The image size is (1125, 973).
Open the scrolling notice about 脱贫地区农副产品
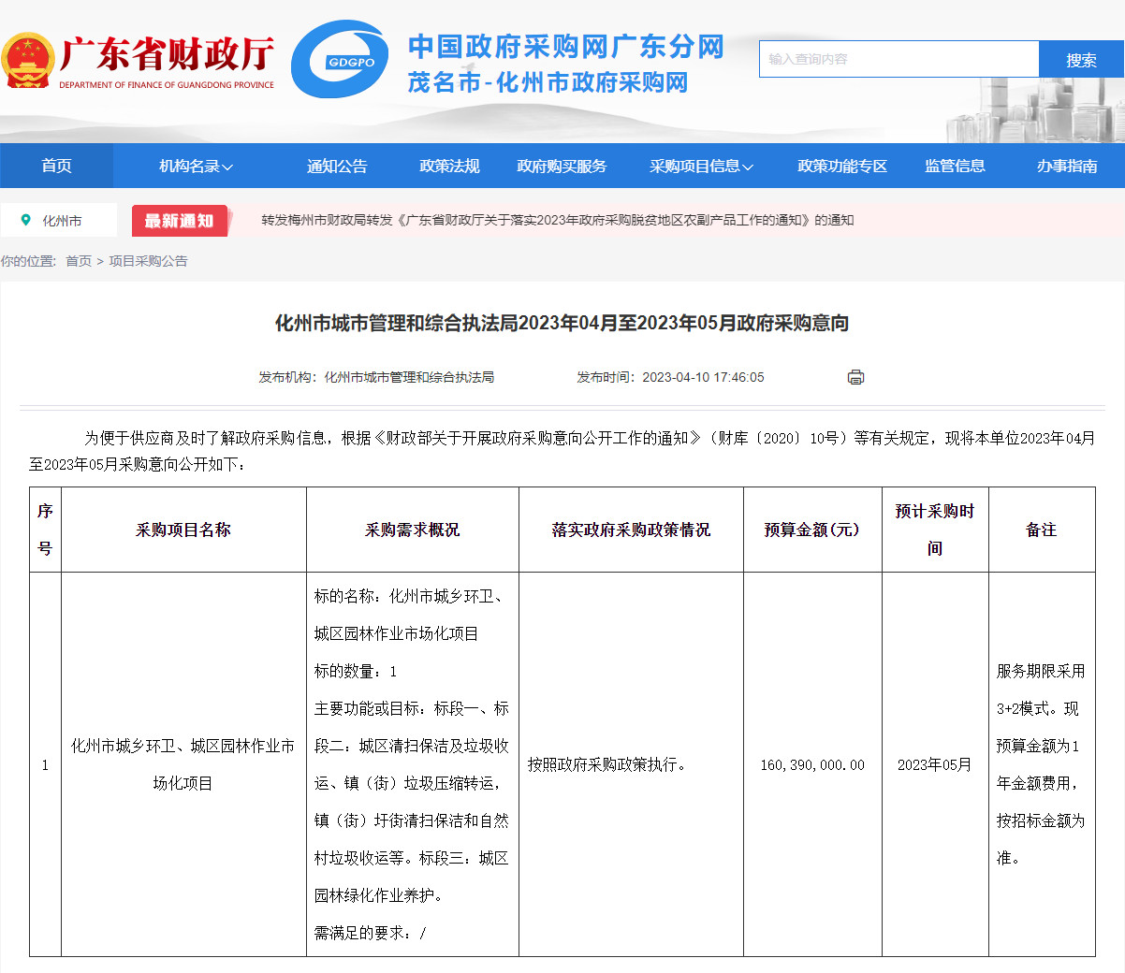click(x=557, y=221)
